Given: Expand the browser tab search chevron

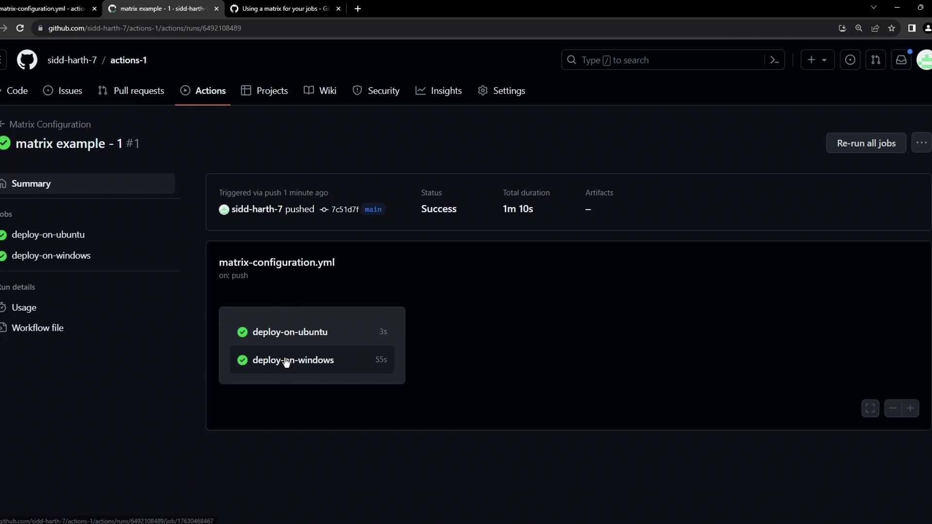Looking at the screenshot, I should click(873, 8).
